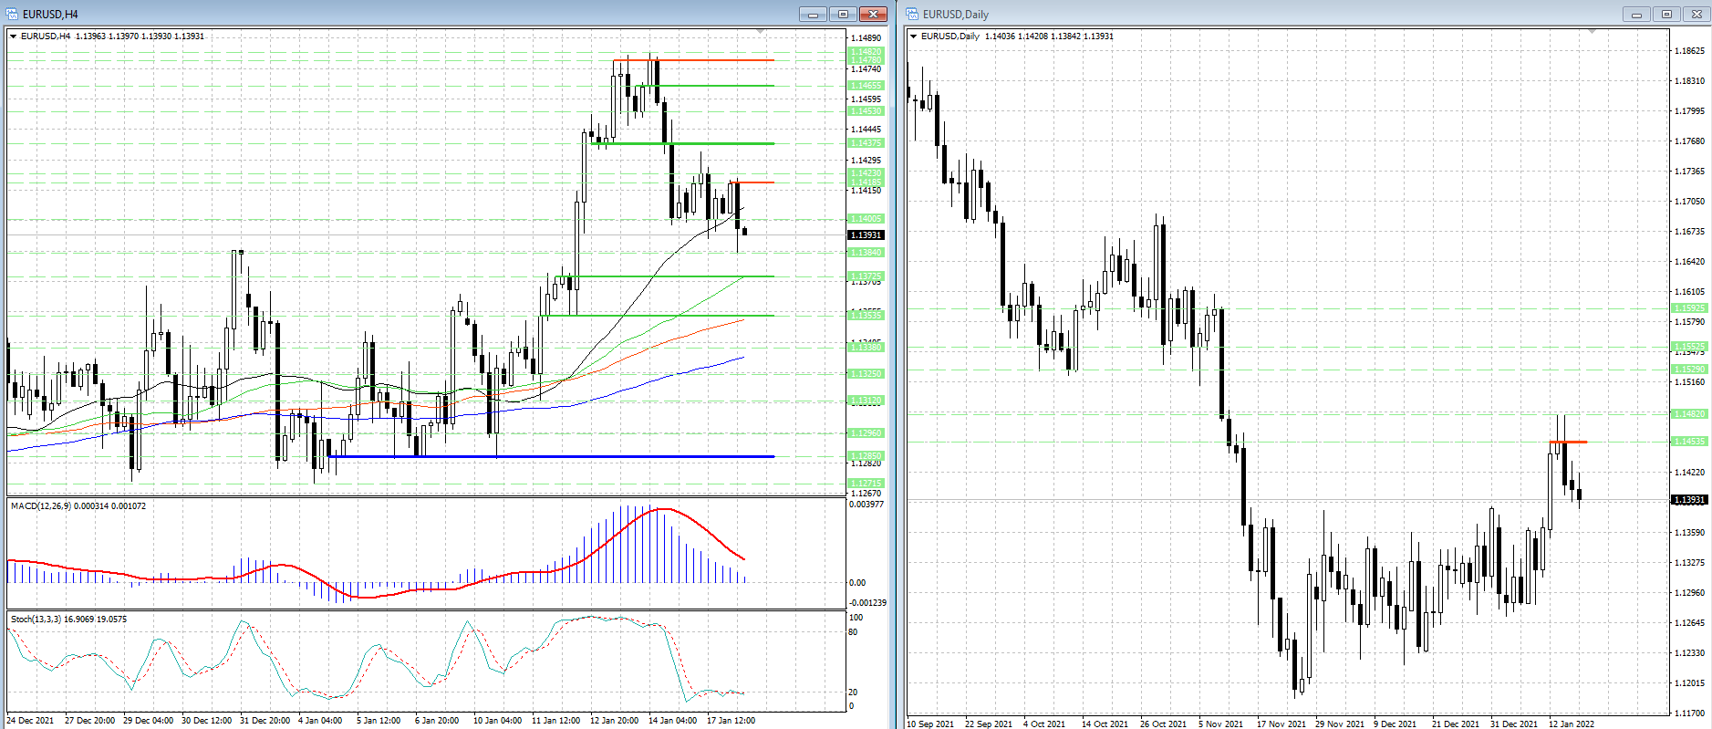Minimize the EURUSD,Daily chart window
The image size is (1712, 729).
pyautogui.click(x=1636, y=14)
